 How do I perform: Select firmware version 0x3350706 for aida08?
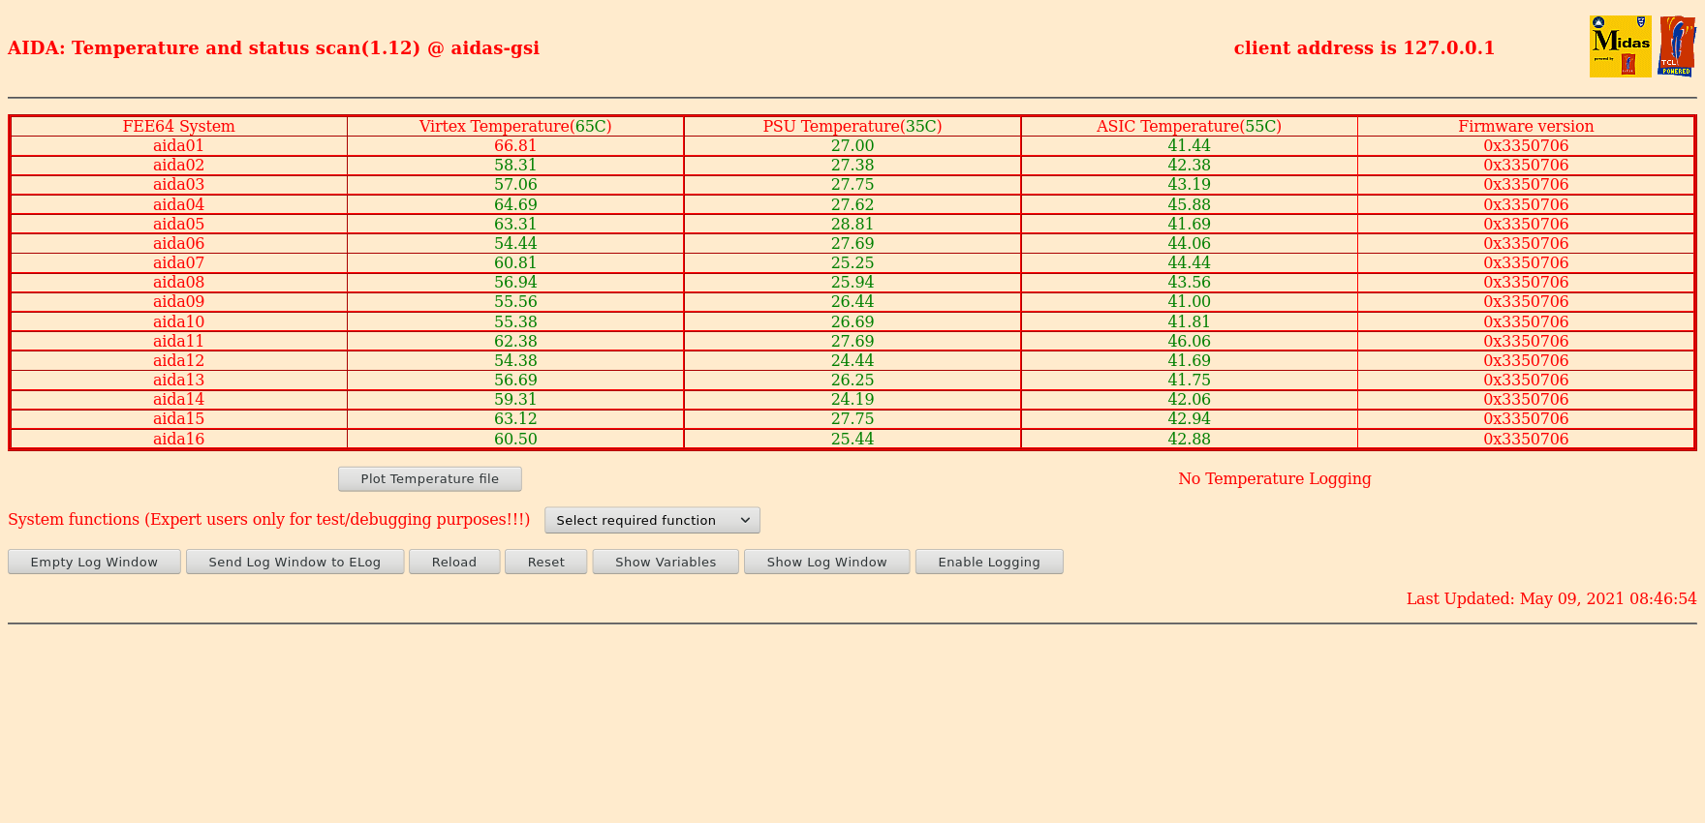pos(1526,282)
